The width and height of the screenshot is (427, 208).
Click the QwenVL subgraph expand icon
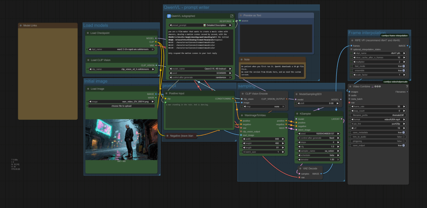232,16
